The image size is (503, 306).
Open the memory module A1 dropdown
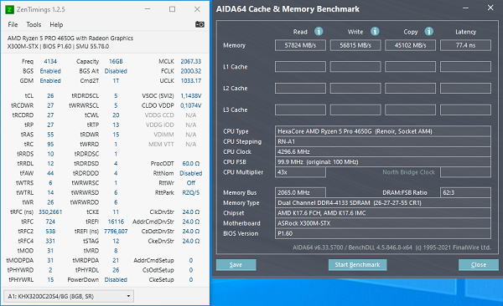pos(69,297)
